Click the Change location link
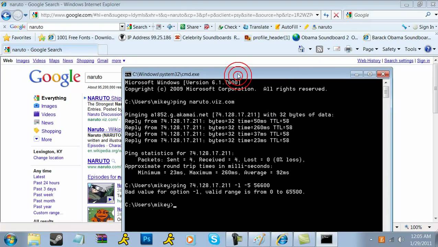438x247 pixels. [x=48, y=158]
